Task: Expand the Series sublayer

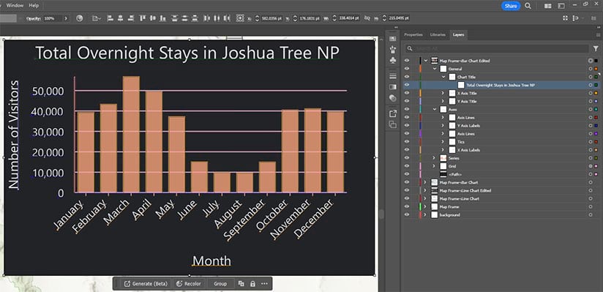Action: coord(435,158)
